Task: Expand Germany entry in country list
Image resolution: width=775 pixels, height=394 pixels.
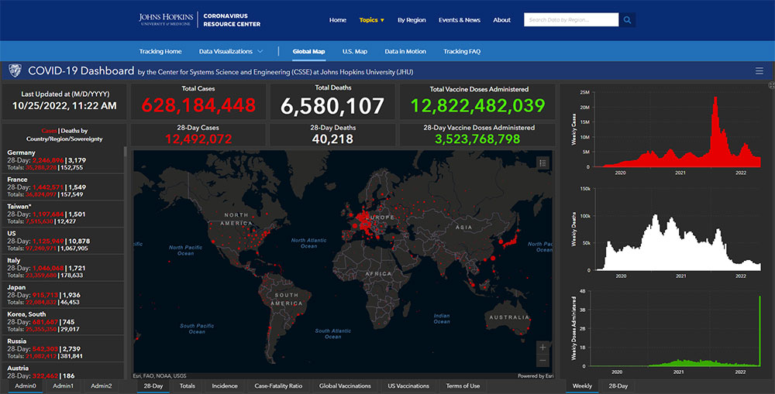Action: click(x=62, y=159)
